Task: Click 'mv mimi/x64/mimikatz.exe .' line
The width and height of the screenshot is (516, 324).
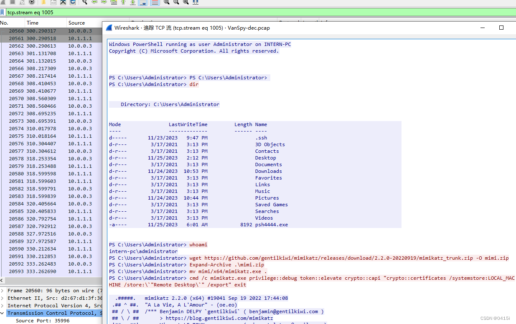Action: (228, 271)
